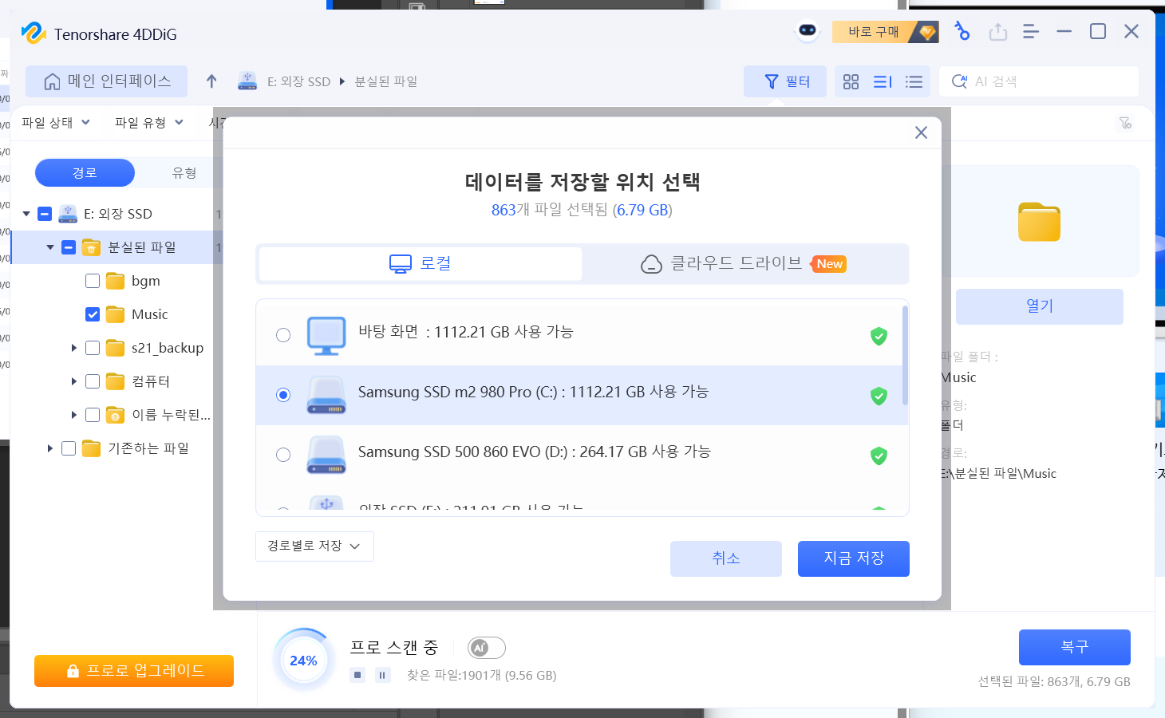Expand the s21_backup folder

74,348
